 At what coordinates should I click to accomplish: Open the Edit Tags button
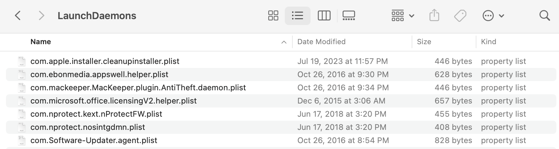[x=460, y=15]
